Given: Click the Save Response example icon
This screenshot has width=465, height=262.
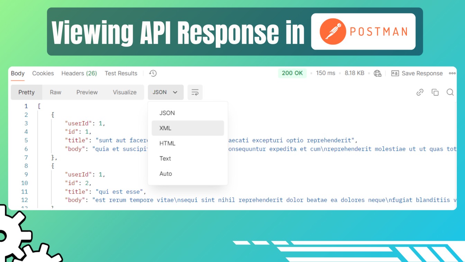Looking at the screenshot, I should 395,73.
